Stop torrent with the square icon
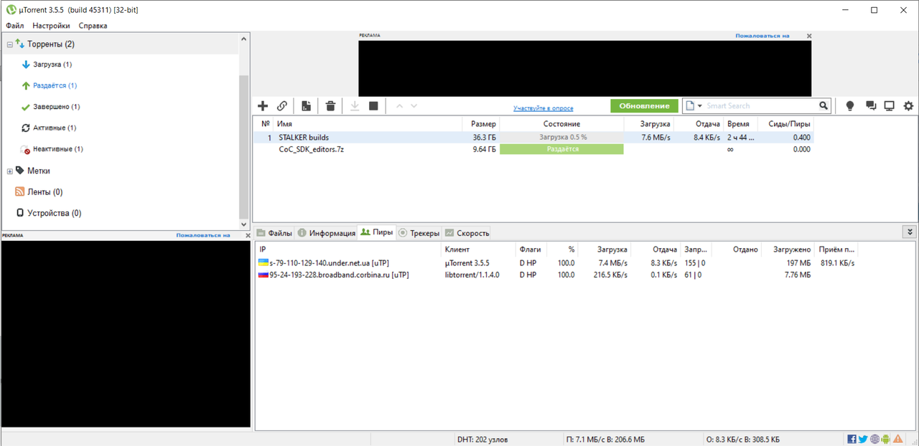919x446 pixels. (x=373, y=106)
